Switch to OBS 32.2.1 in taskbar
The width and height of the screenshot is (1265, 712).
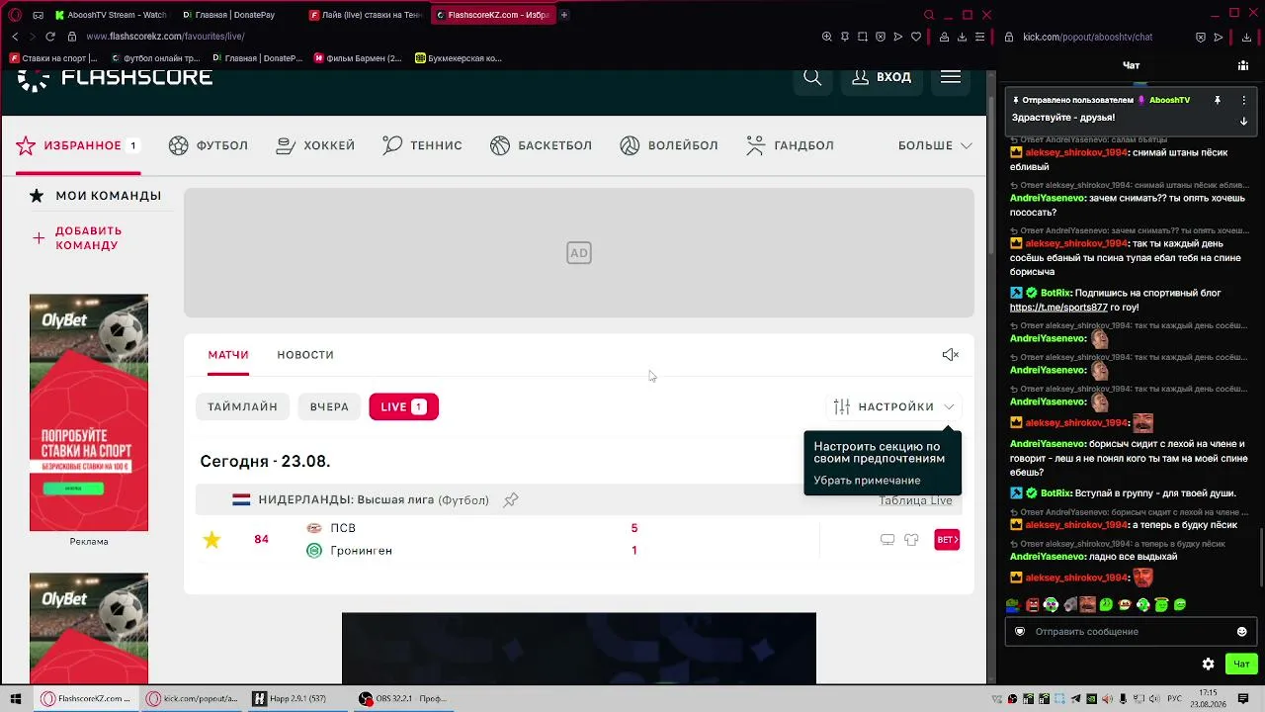point(404,699)
